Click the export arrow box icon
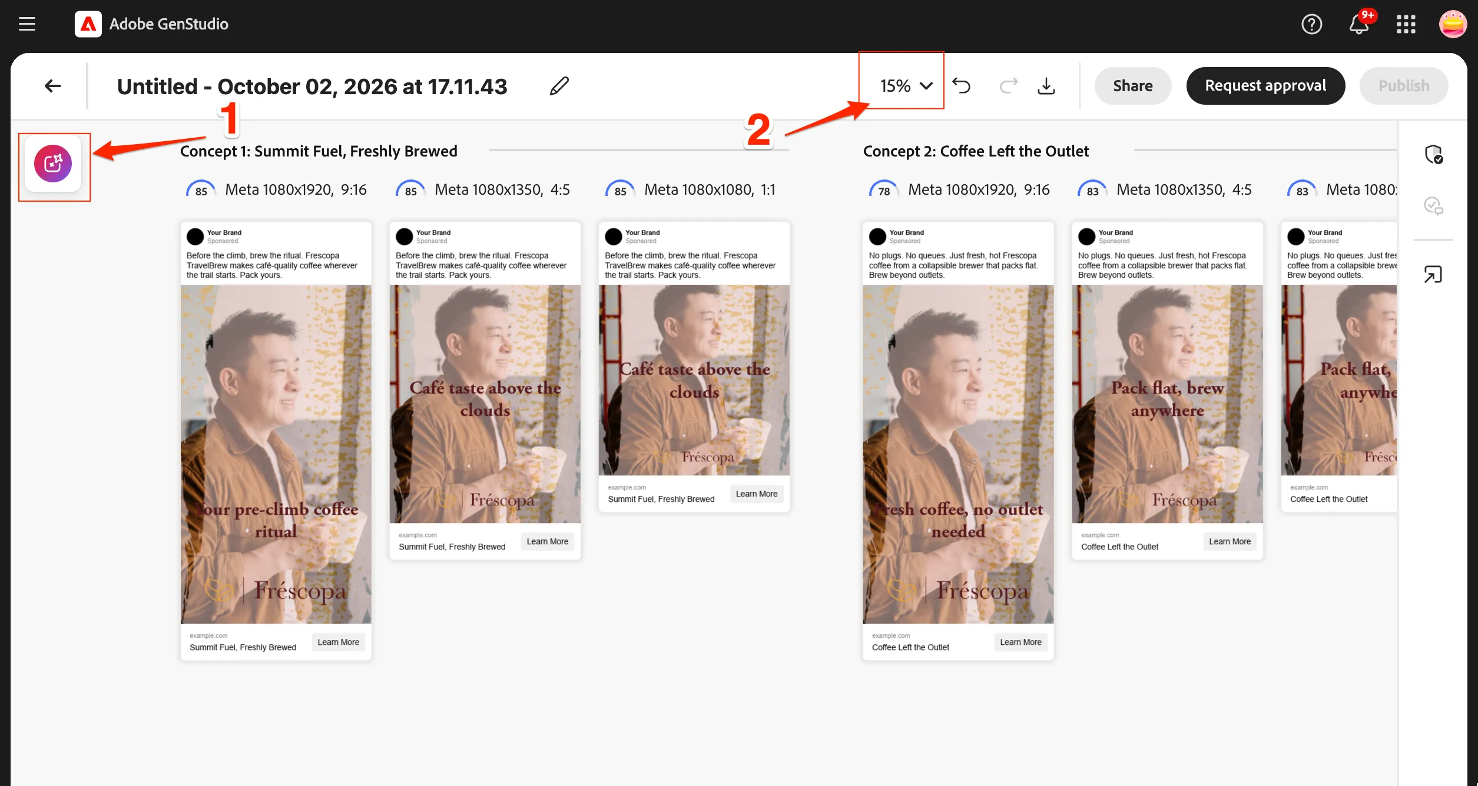1478x786 pixels. tap(1433, 274)
